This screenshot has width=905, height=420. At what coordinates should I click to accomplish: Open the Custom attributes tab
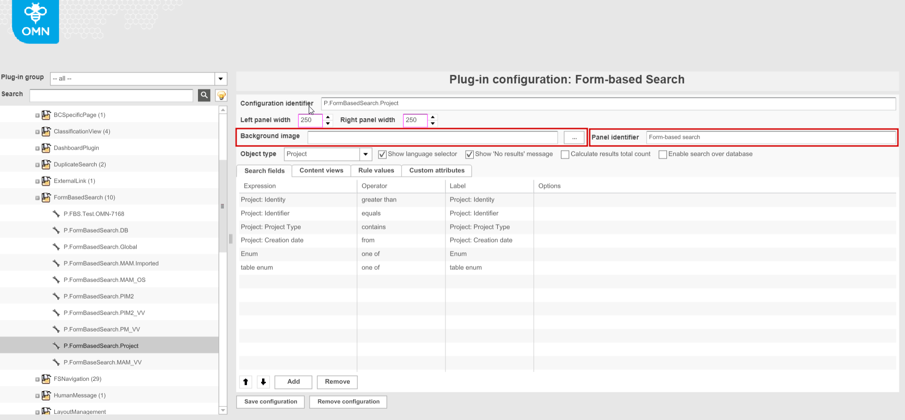click(436, 170)
